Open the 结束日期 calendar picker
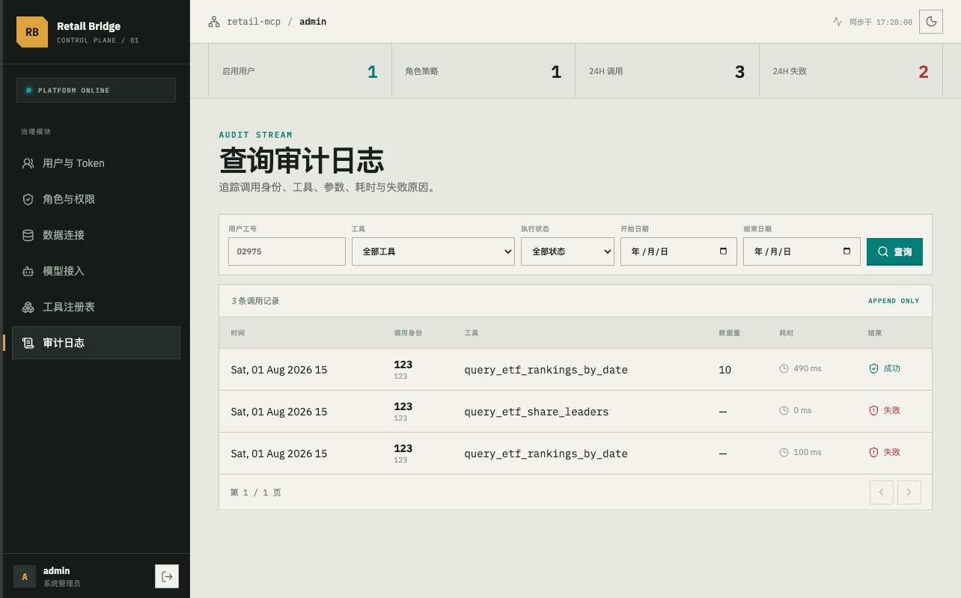The height and width of the screenshot is (598, 961). pos(846,251)
